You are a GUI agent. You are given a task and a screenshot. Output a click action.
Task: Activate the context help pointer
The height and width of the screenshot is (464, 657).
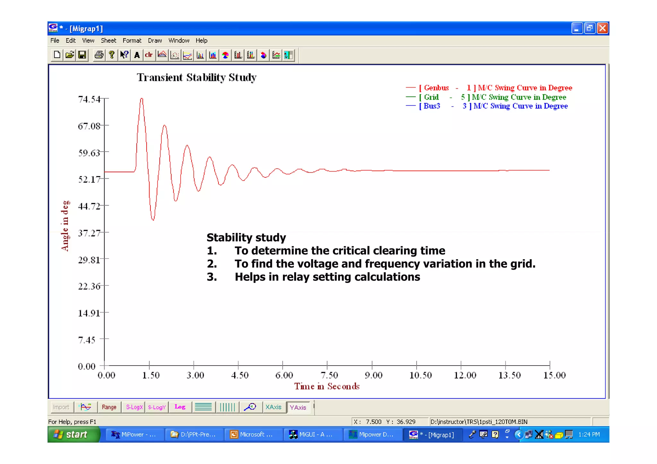click(x=124, y=55)
